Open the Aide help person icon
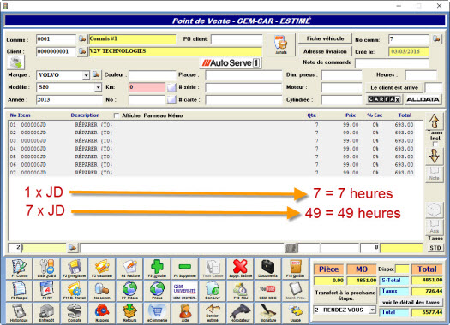450x325 pixels. [x=185, y=313]
